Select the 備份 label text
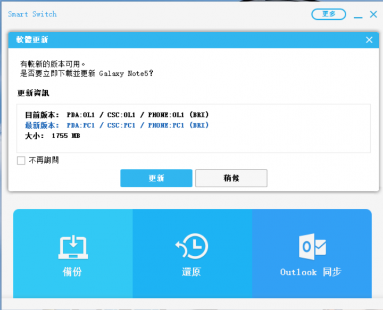Viewport: 383px width, 310px height. (x=72, y=272)
